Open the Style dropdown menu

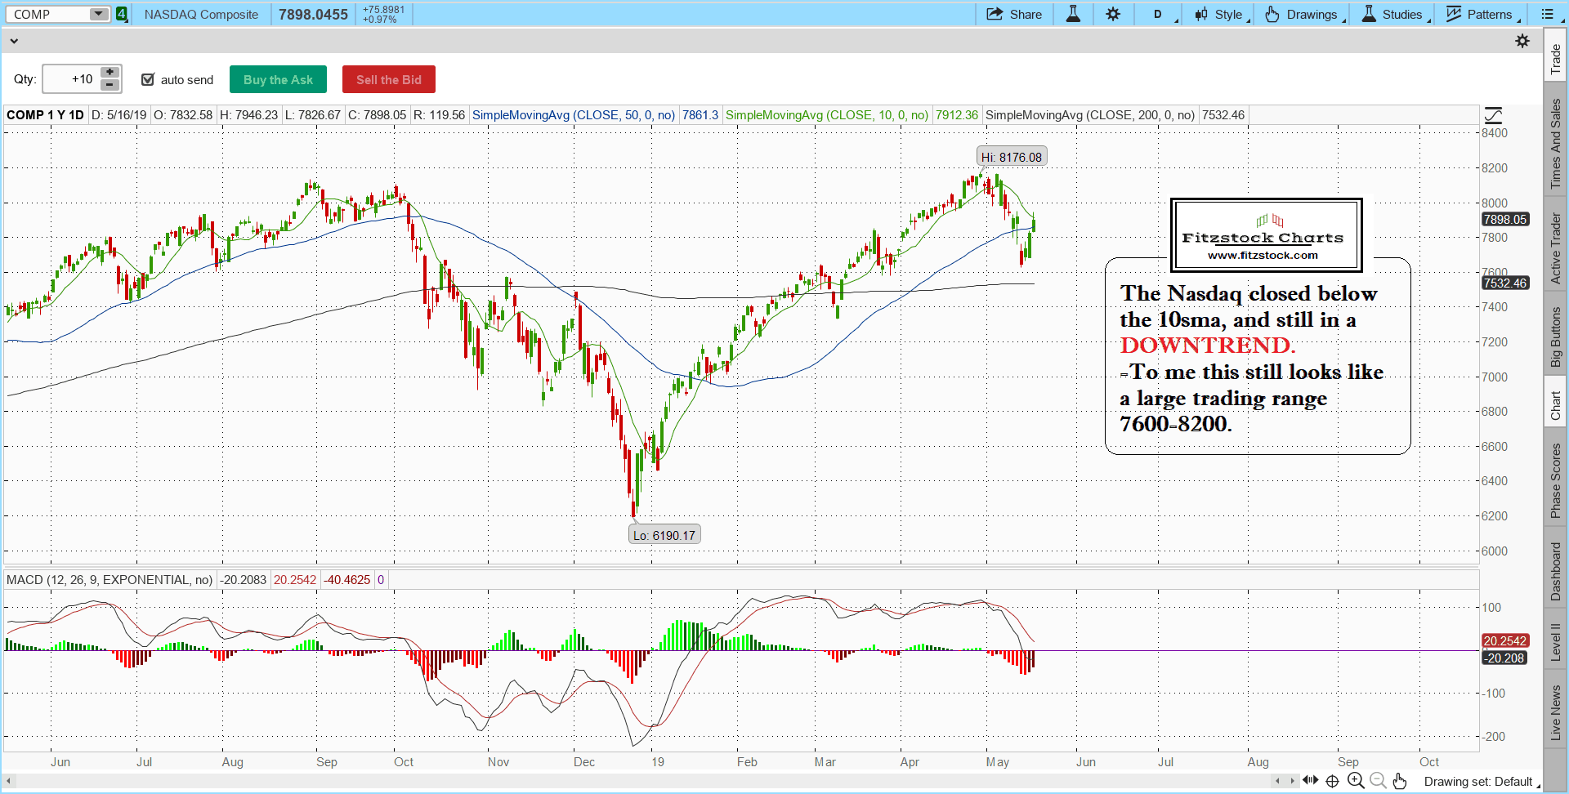click(x=1221, y=14)
